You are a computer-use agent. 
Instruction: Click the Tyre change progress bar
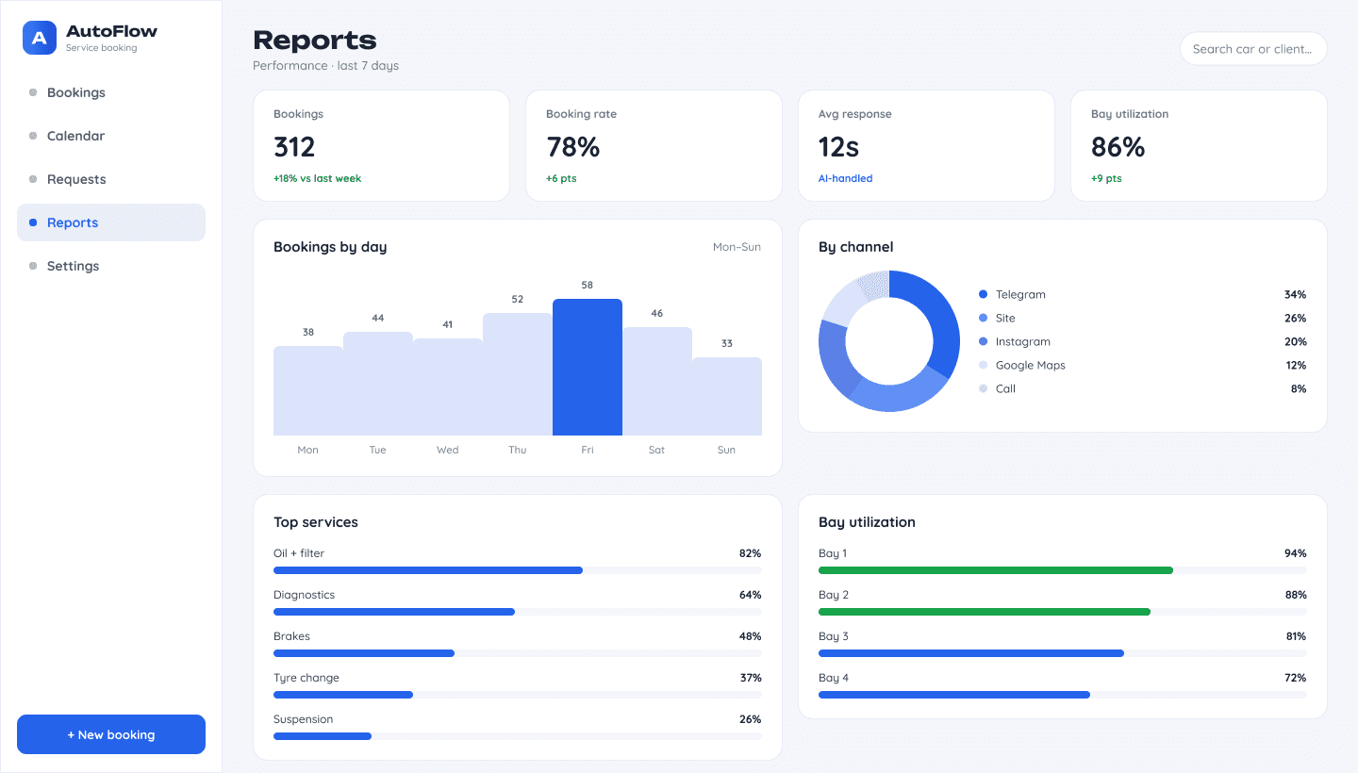pos(518,695)
